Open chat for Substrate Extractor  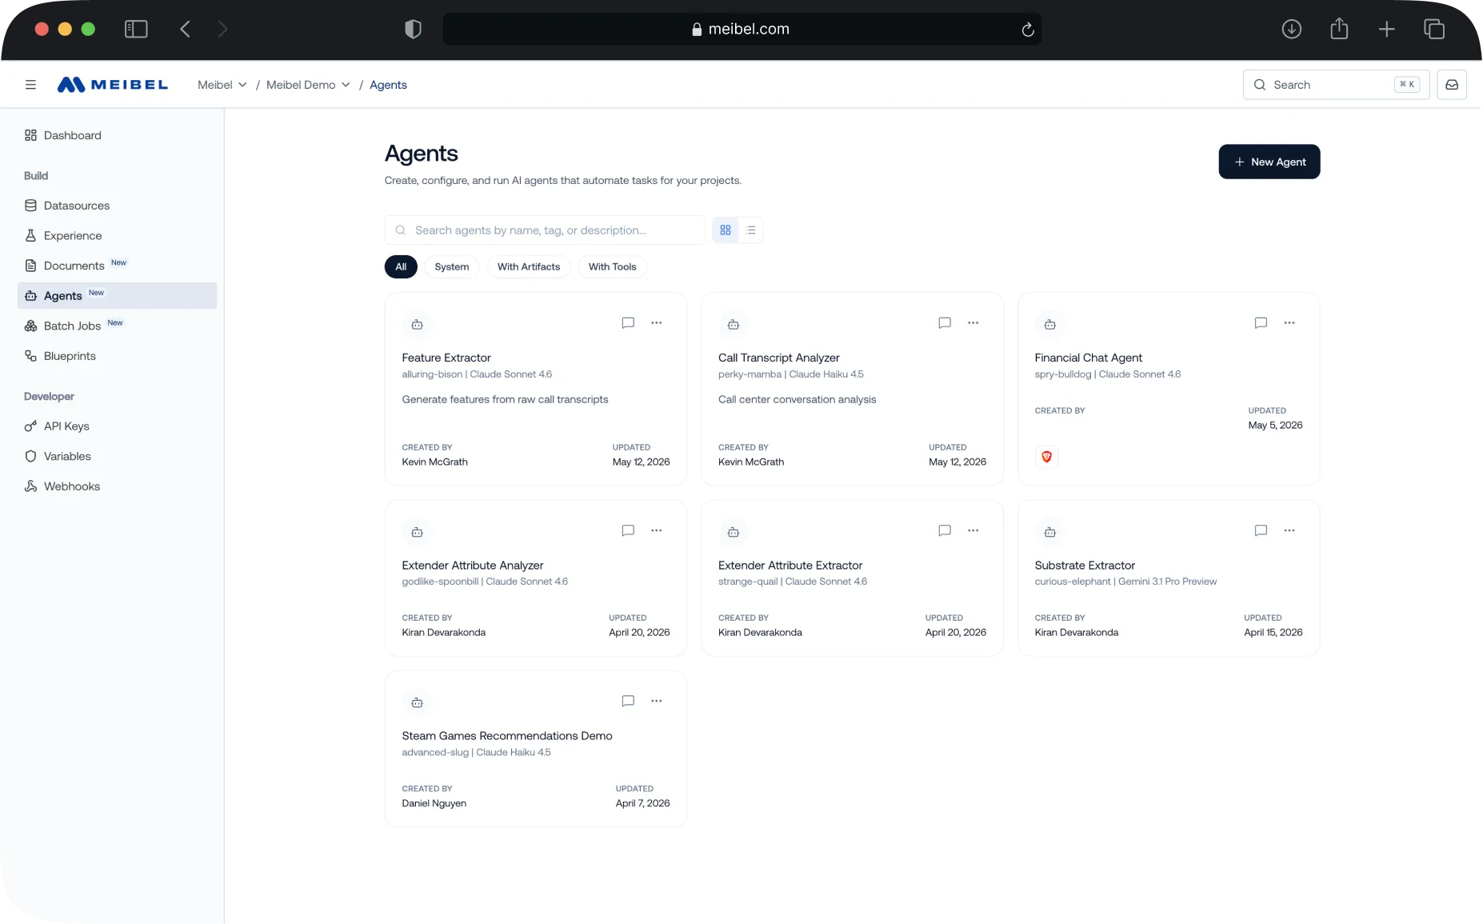point(1261,530)
